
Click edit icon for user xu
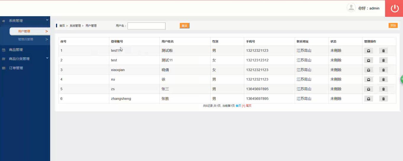click(369, 79)
